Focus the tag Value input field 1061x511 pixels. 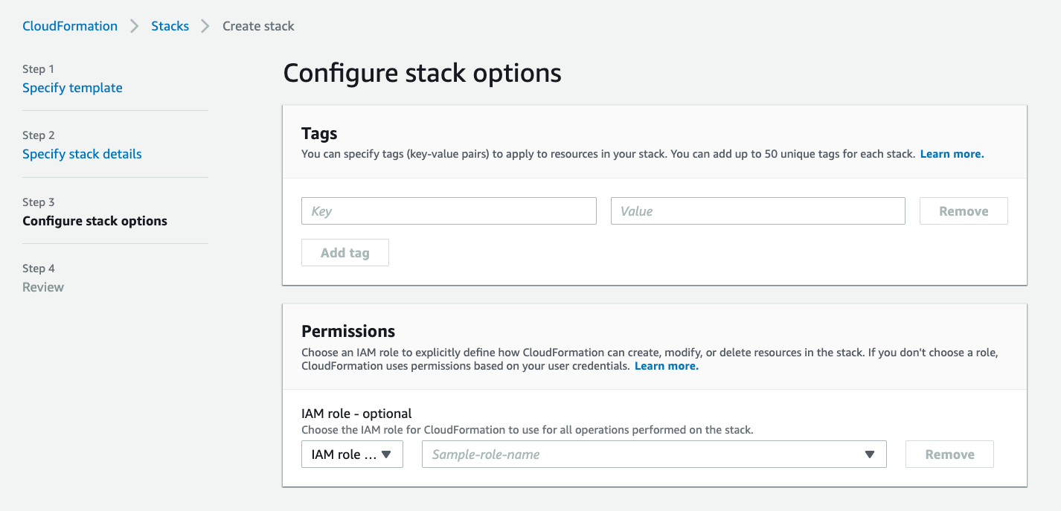point(757,211)
